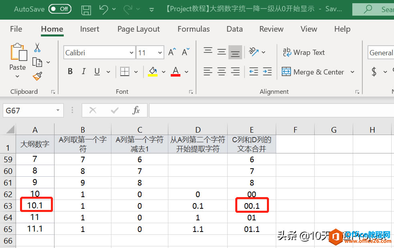Open the Page Layout tab
The width and height of the screenshot is (394, 248).
pos(138,29)
